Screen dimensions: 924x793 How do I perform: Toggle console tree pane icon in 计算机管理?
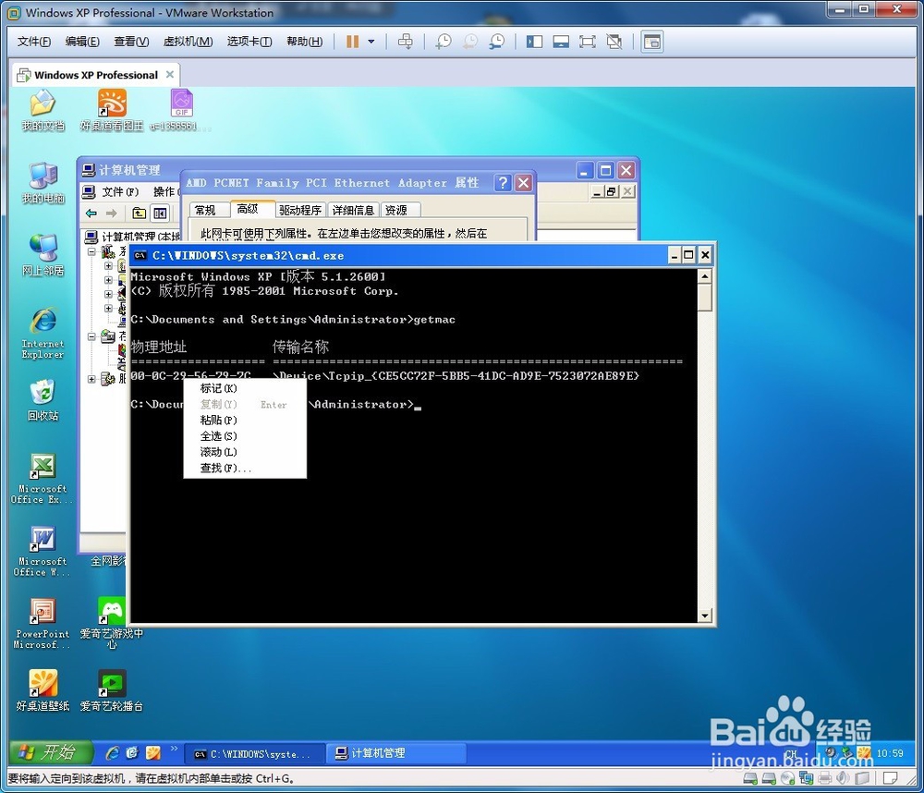point(160,213)
